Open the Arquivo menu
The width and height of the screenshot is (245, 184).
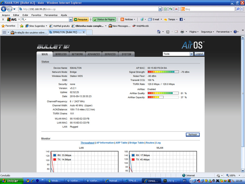[x=6, y=15]
